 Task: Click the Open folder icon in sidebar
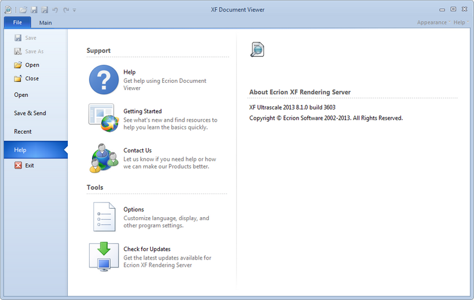click(18, 65)
